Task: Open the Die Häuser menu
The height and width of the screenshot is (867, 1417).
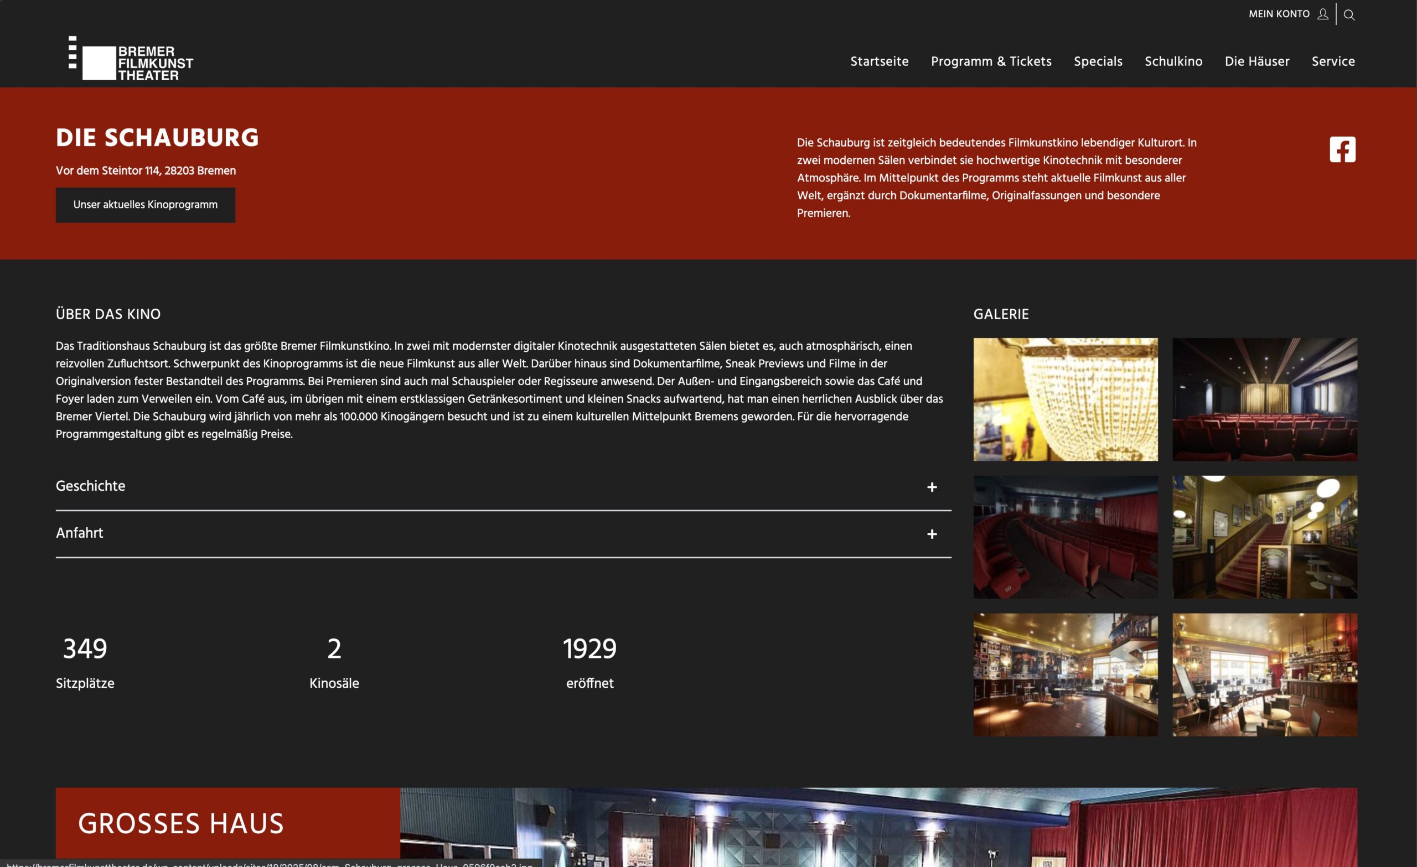Action: pos(1256,61)
